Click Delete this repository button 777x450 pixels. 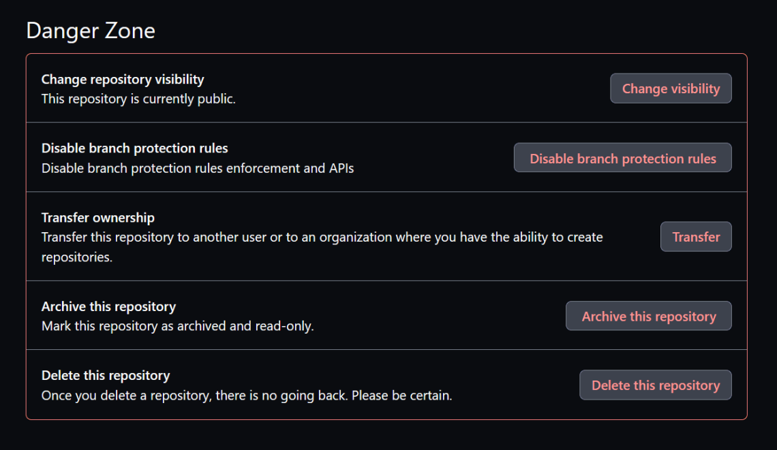click(x=654, y=385)
